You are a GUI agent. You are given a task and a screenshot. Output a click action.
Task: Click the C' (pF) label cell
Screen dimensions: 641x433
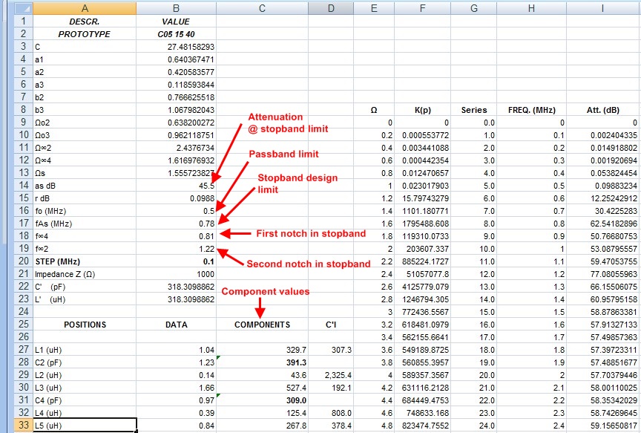(x=85, y=287)
